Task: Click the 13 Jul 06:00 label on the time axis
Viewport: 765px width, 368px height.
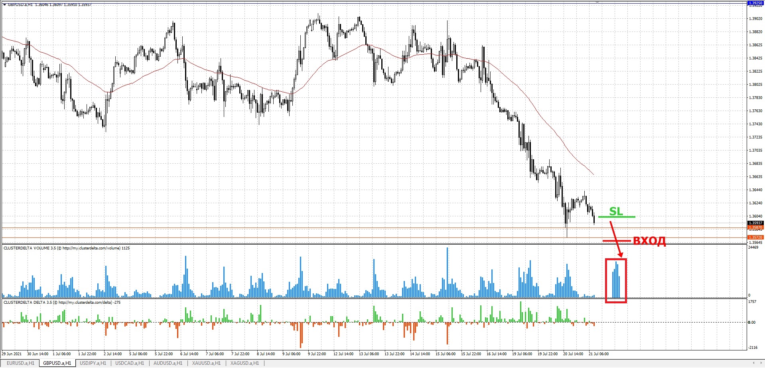Action: [369, 354]
